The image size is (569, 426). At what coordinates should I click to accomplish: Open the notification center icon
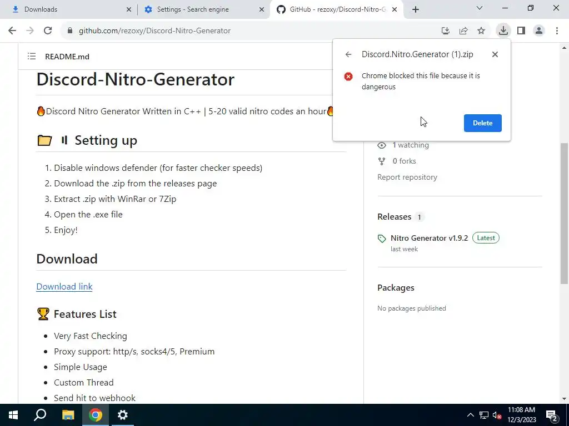pos(552,416)
